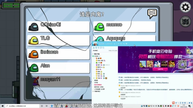The height and width of the screenshot is (108, 193).
Task: Click the TGXLVF room code message
Action: (x=123, y=99)
